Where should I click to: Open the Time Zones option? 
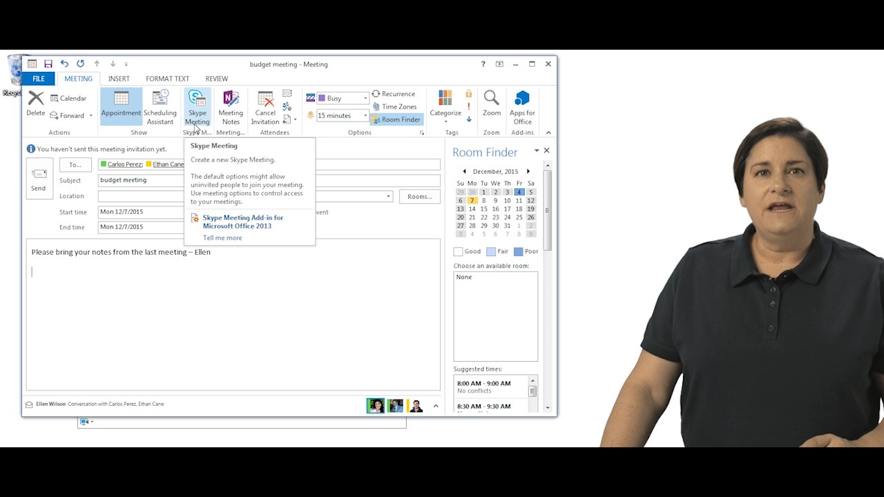(x=394, y=106)
